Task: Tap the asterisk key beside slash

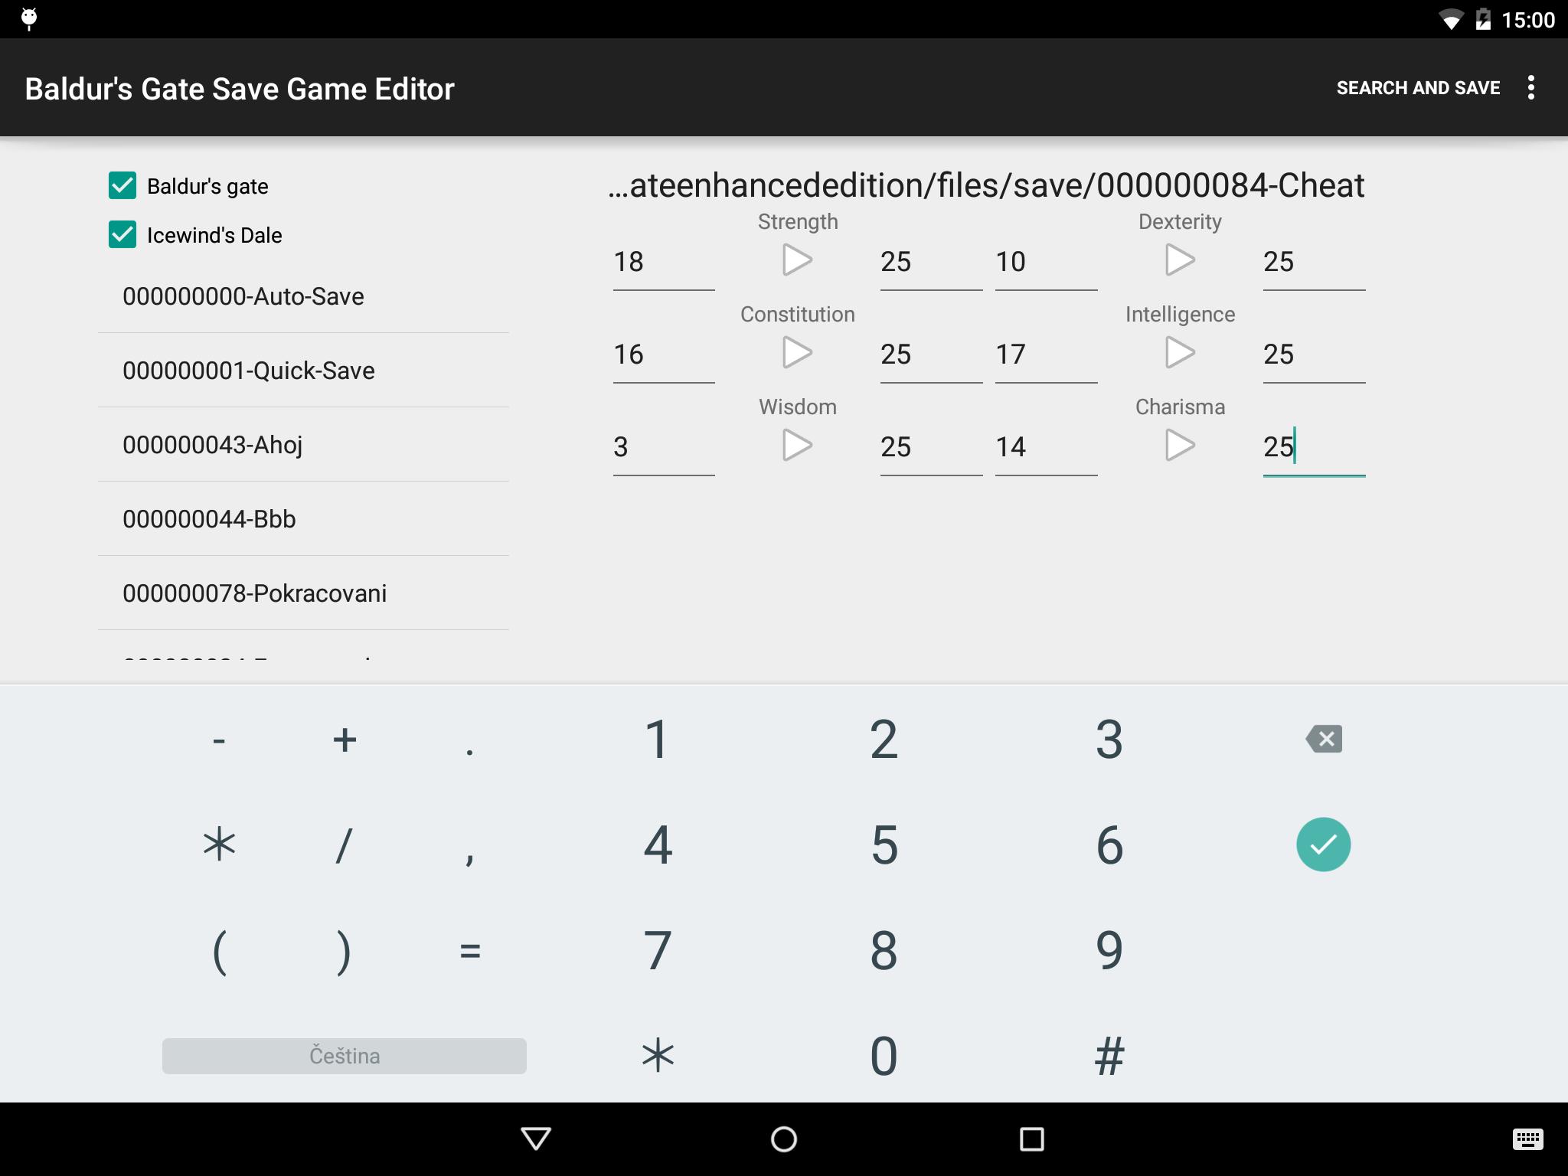Action: pos(219,845)
